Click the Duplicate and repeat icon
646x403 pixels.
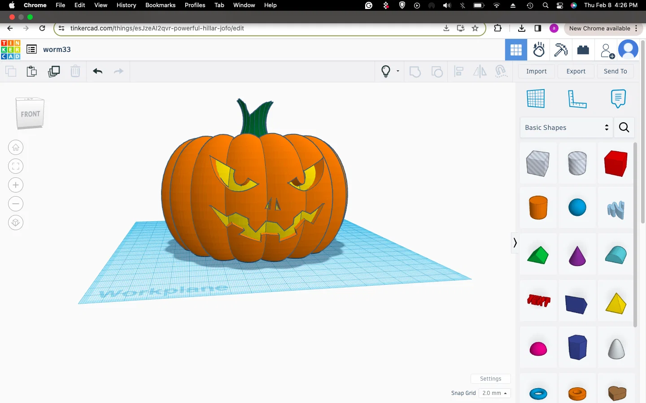[54, 71]
